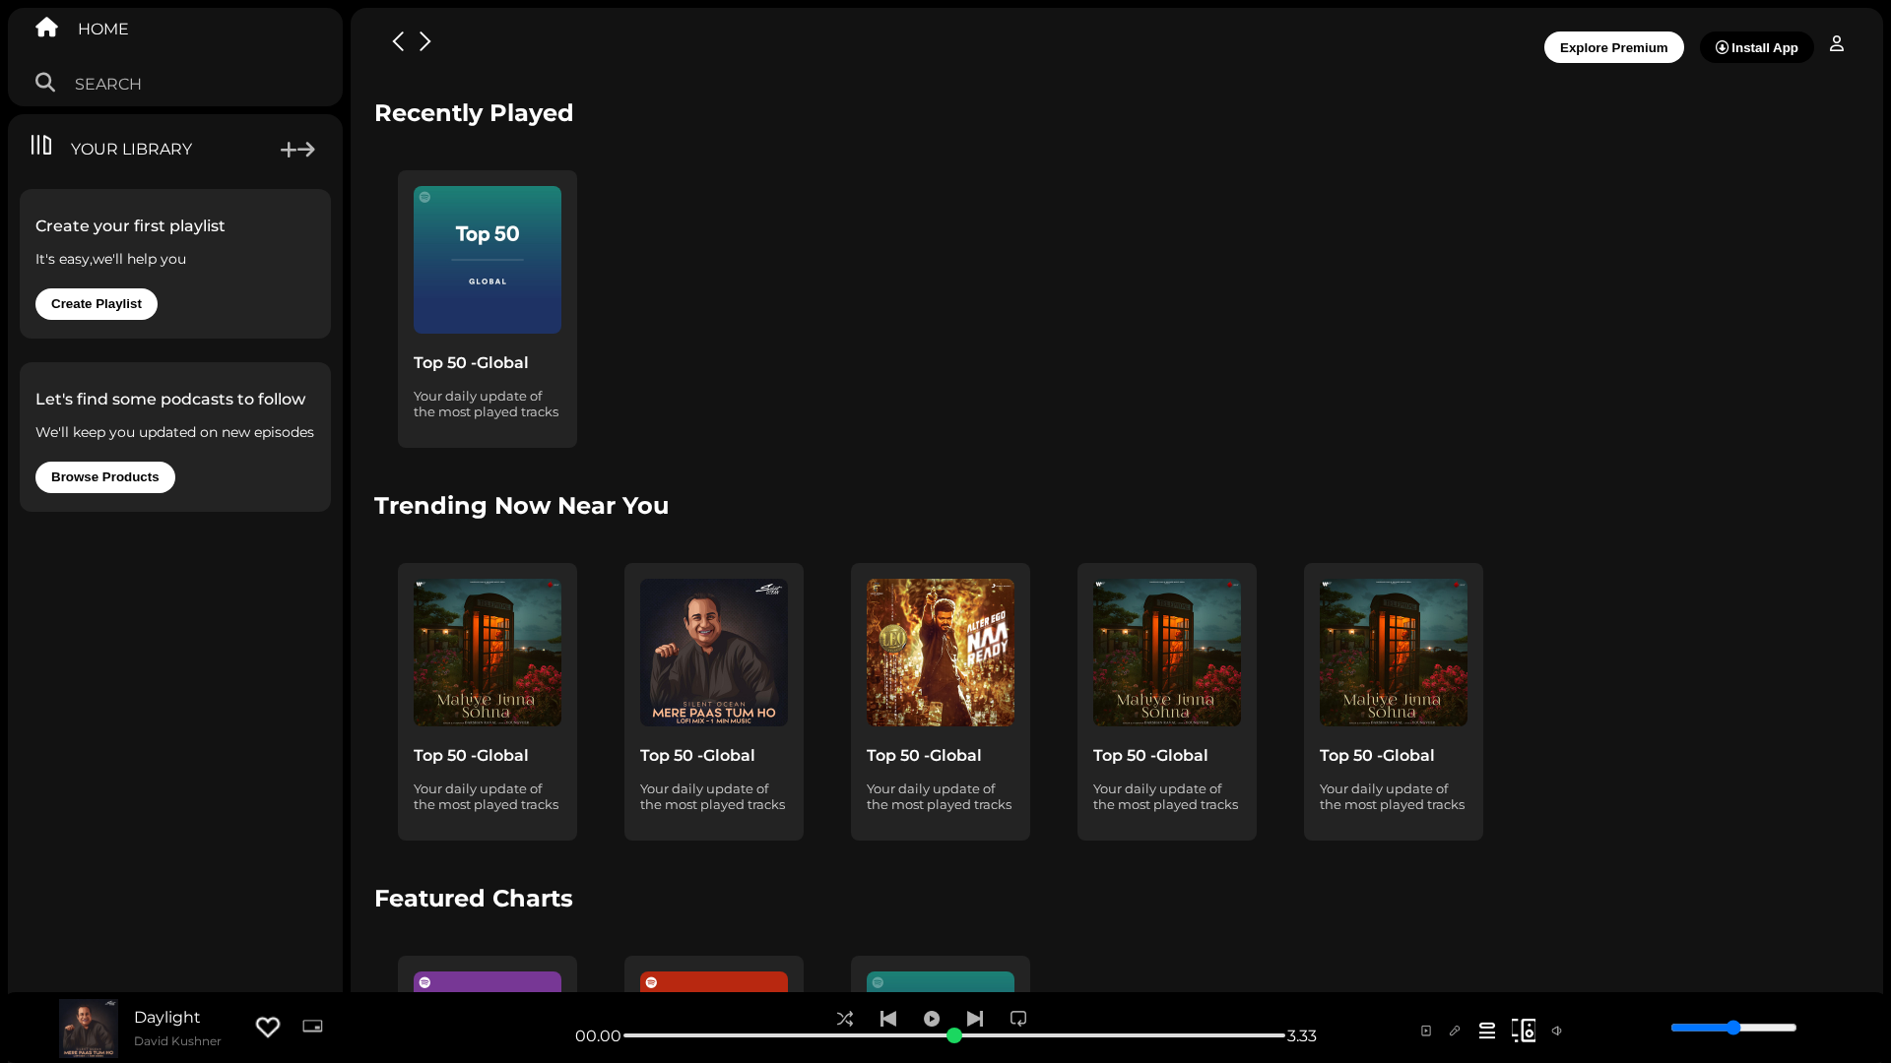1891x1063 pixels.
Task: Click 'Let's find some podcasts to follow' text
Action: coord(170,400)
